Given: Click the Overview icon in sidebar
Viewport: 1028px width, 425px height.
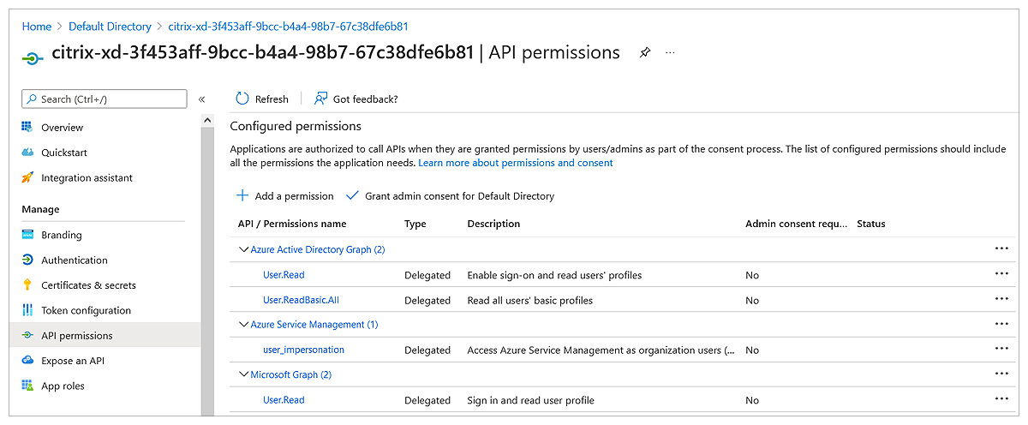Looking at the screenshot, I should click(x=27, y=128).
